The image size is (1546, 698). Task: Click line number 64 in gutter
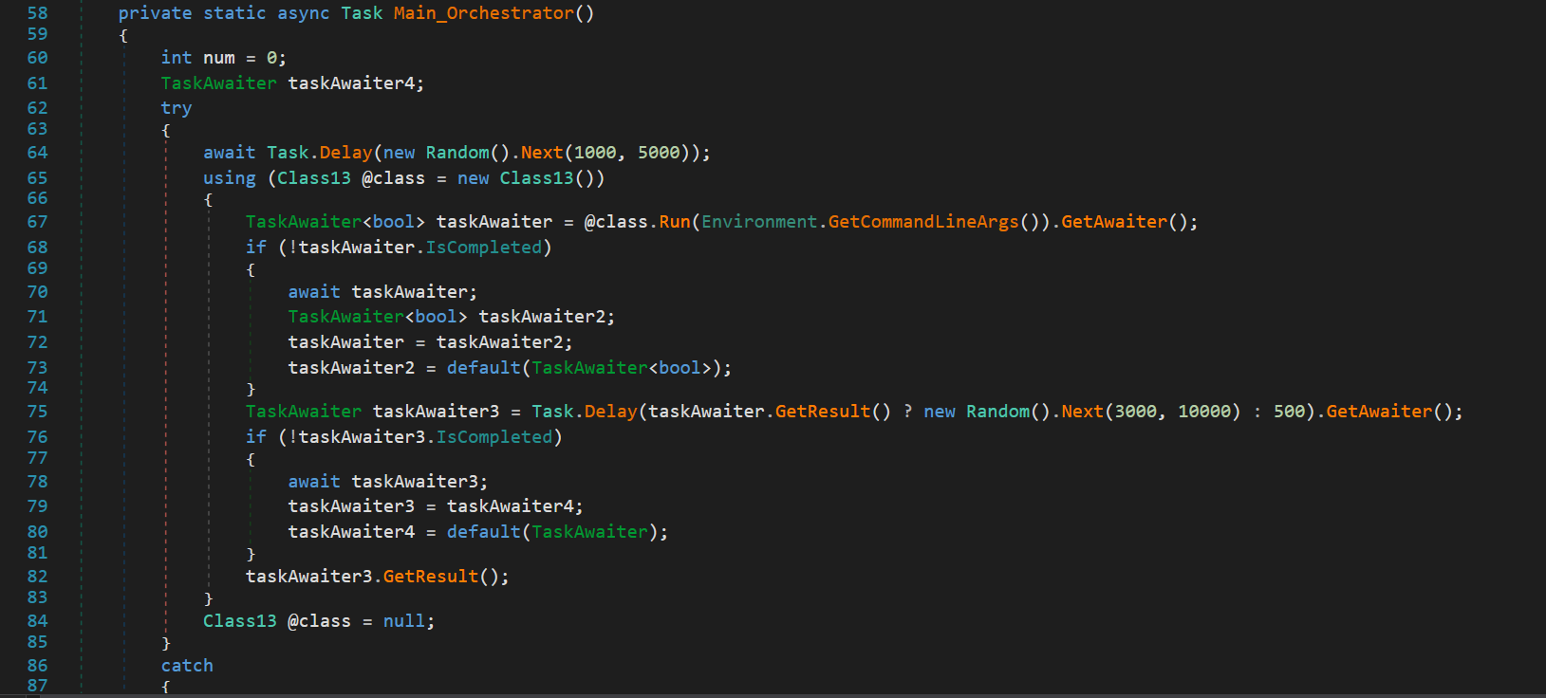click(37, 153)
